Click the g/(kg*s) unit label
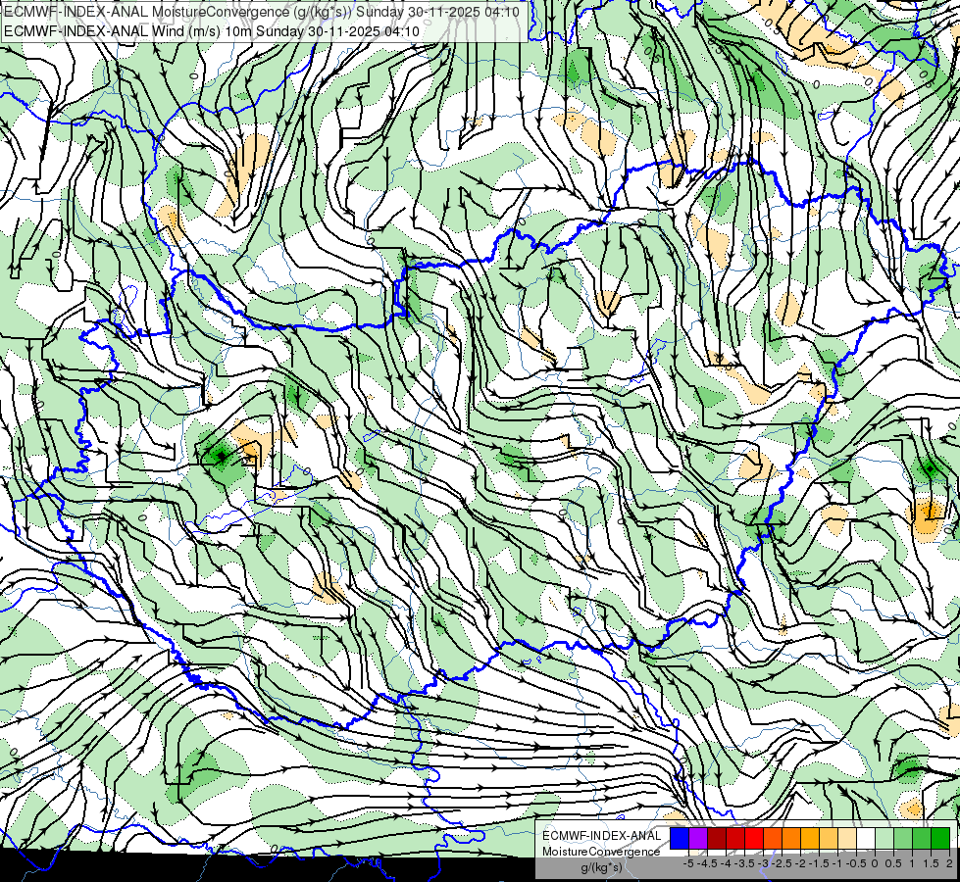The width and height of the screenshot is (960, 882). tap(601, 867)
